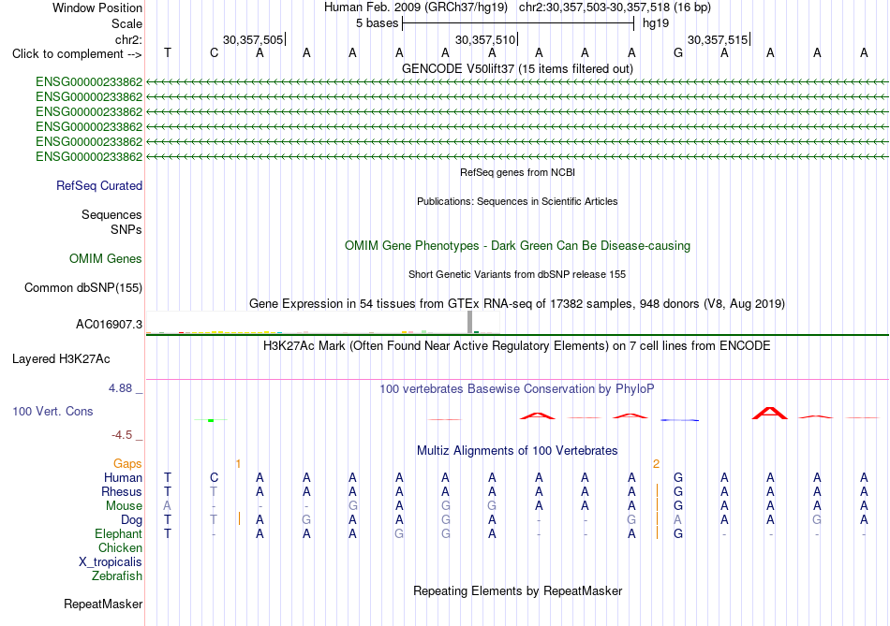Click the green PhyloP bar below base C
Viewport: 890px width, 626px height.
[211, 420]
